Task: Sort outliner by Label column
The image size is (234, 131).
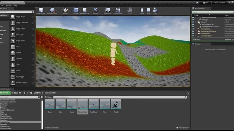Action: [196, 15]
